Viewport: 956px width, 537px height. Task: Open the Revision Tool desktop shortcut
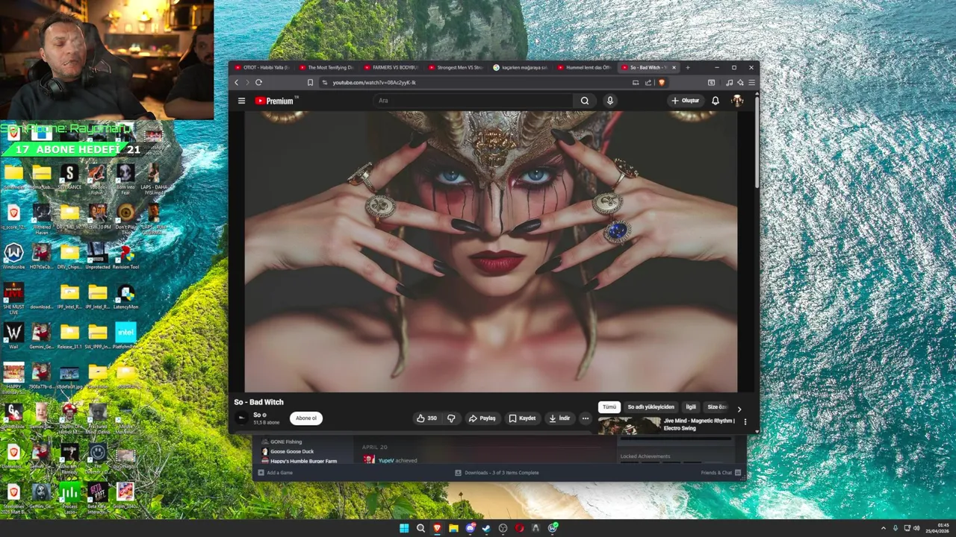tap(125, 256)
